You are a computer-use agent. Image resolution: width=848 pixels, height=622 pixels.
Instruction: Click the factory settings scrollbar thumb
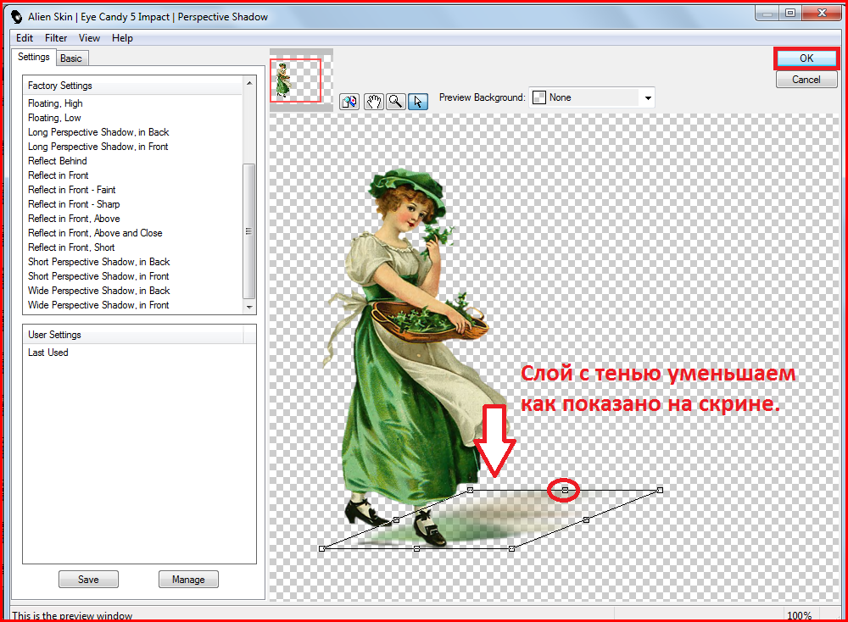point(248,230)
